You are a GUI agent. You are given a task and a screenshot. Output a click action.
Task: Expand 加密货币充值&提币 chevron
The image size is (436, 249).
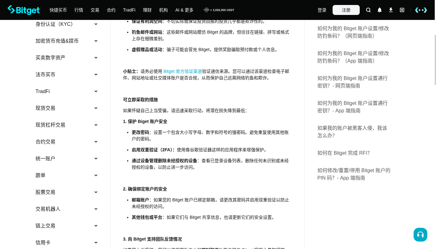(x=96, y=41)
